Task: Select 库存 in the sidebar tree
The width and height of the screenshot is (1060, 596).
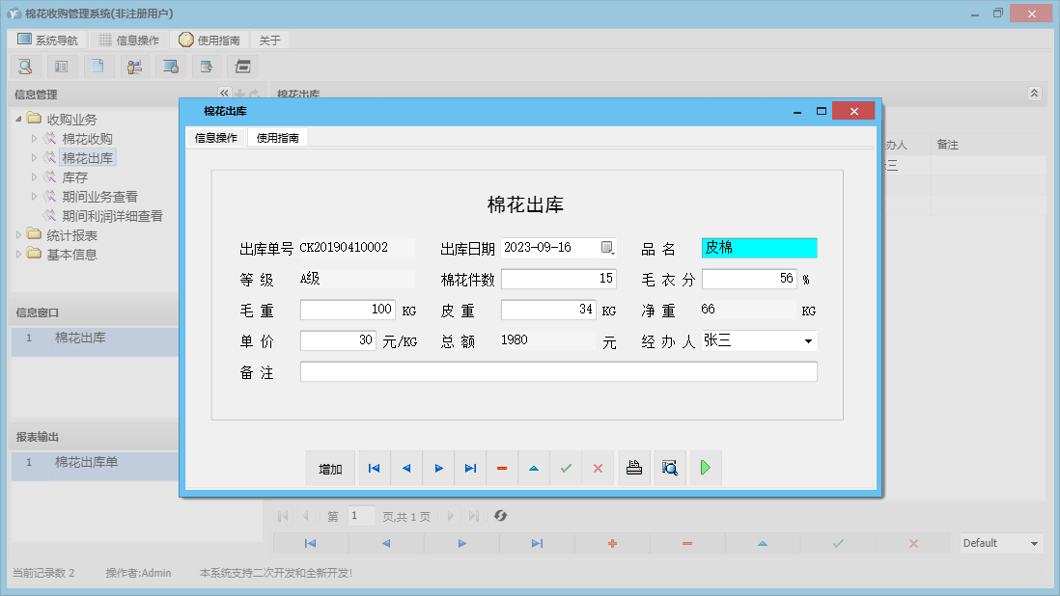Action: click(72, 177)
